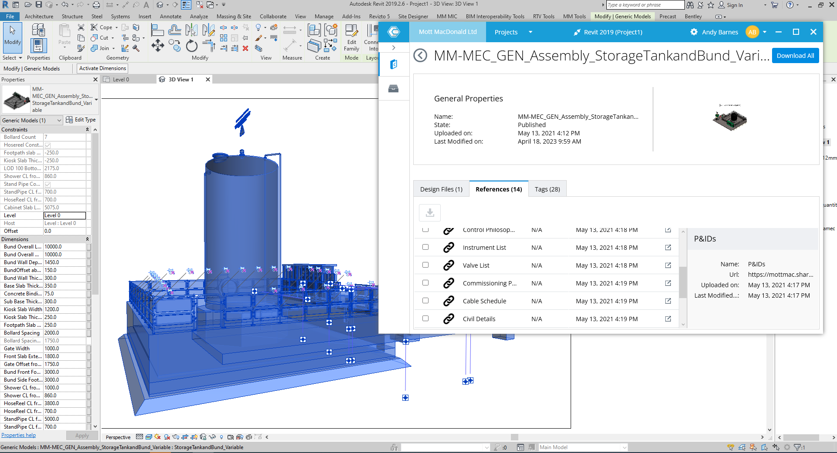Open the Massing & Site ribbon tab

(x=234, y=17)
